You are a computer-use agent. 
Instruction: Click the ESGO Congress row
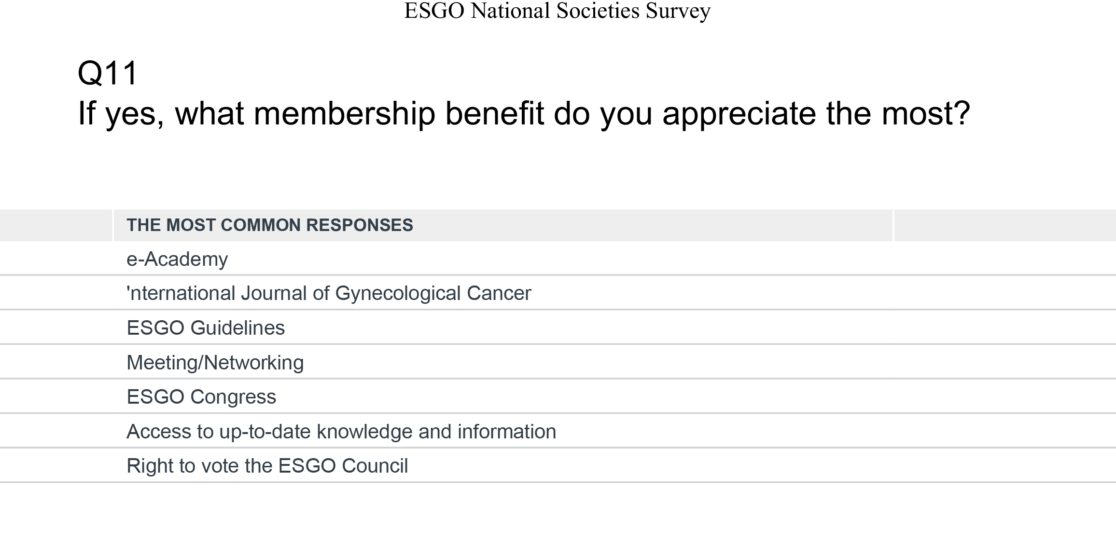point(558,397)
